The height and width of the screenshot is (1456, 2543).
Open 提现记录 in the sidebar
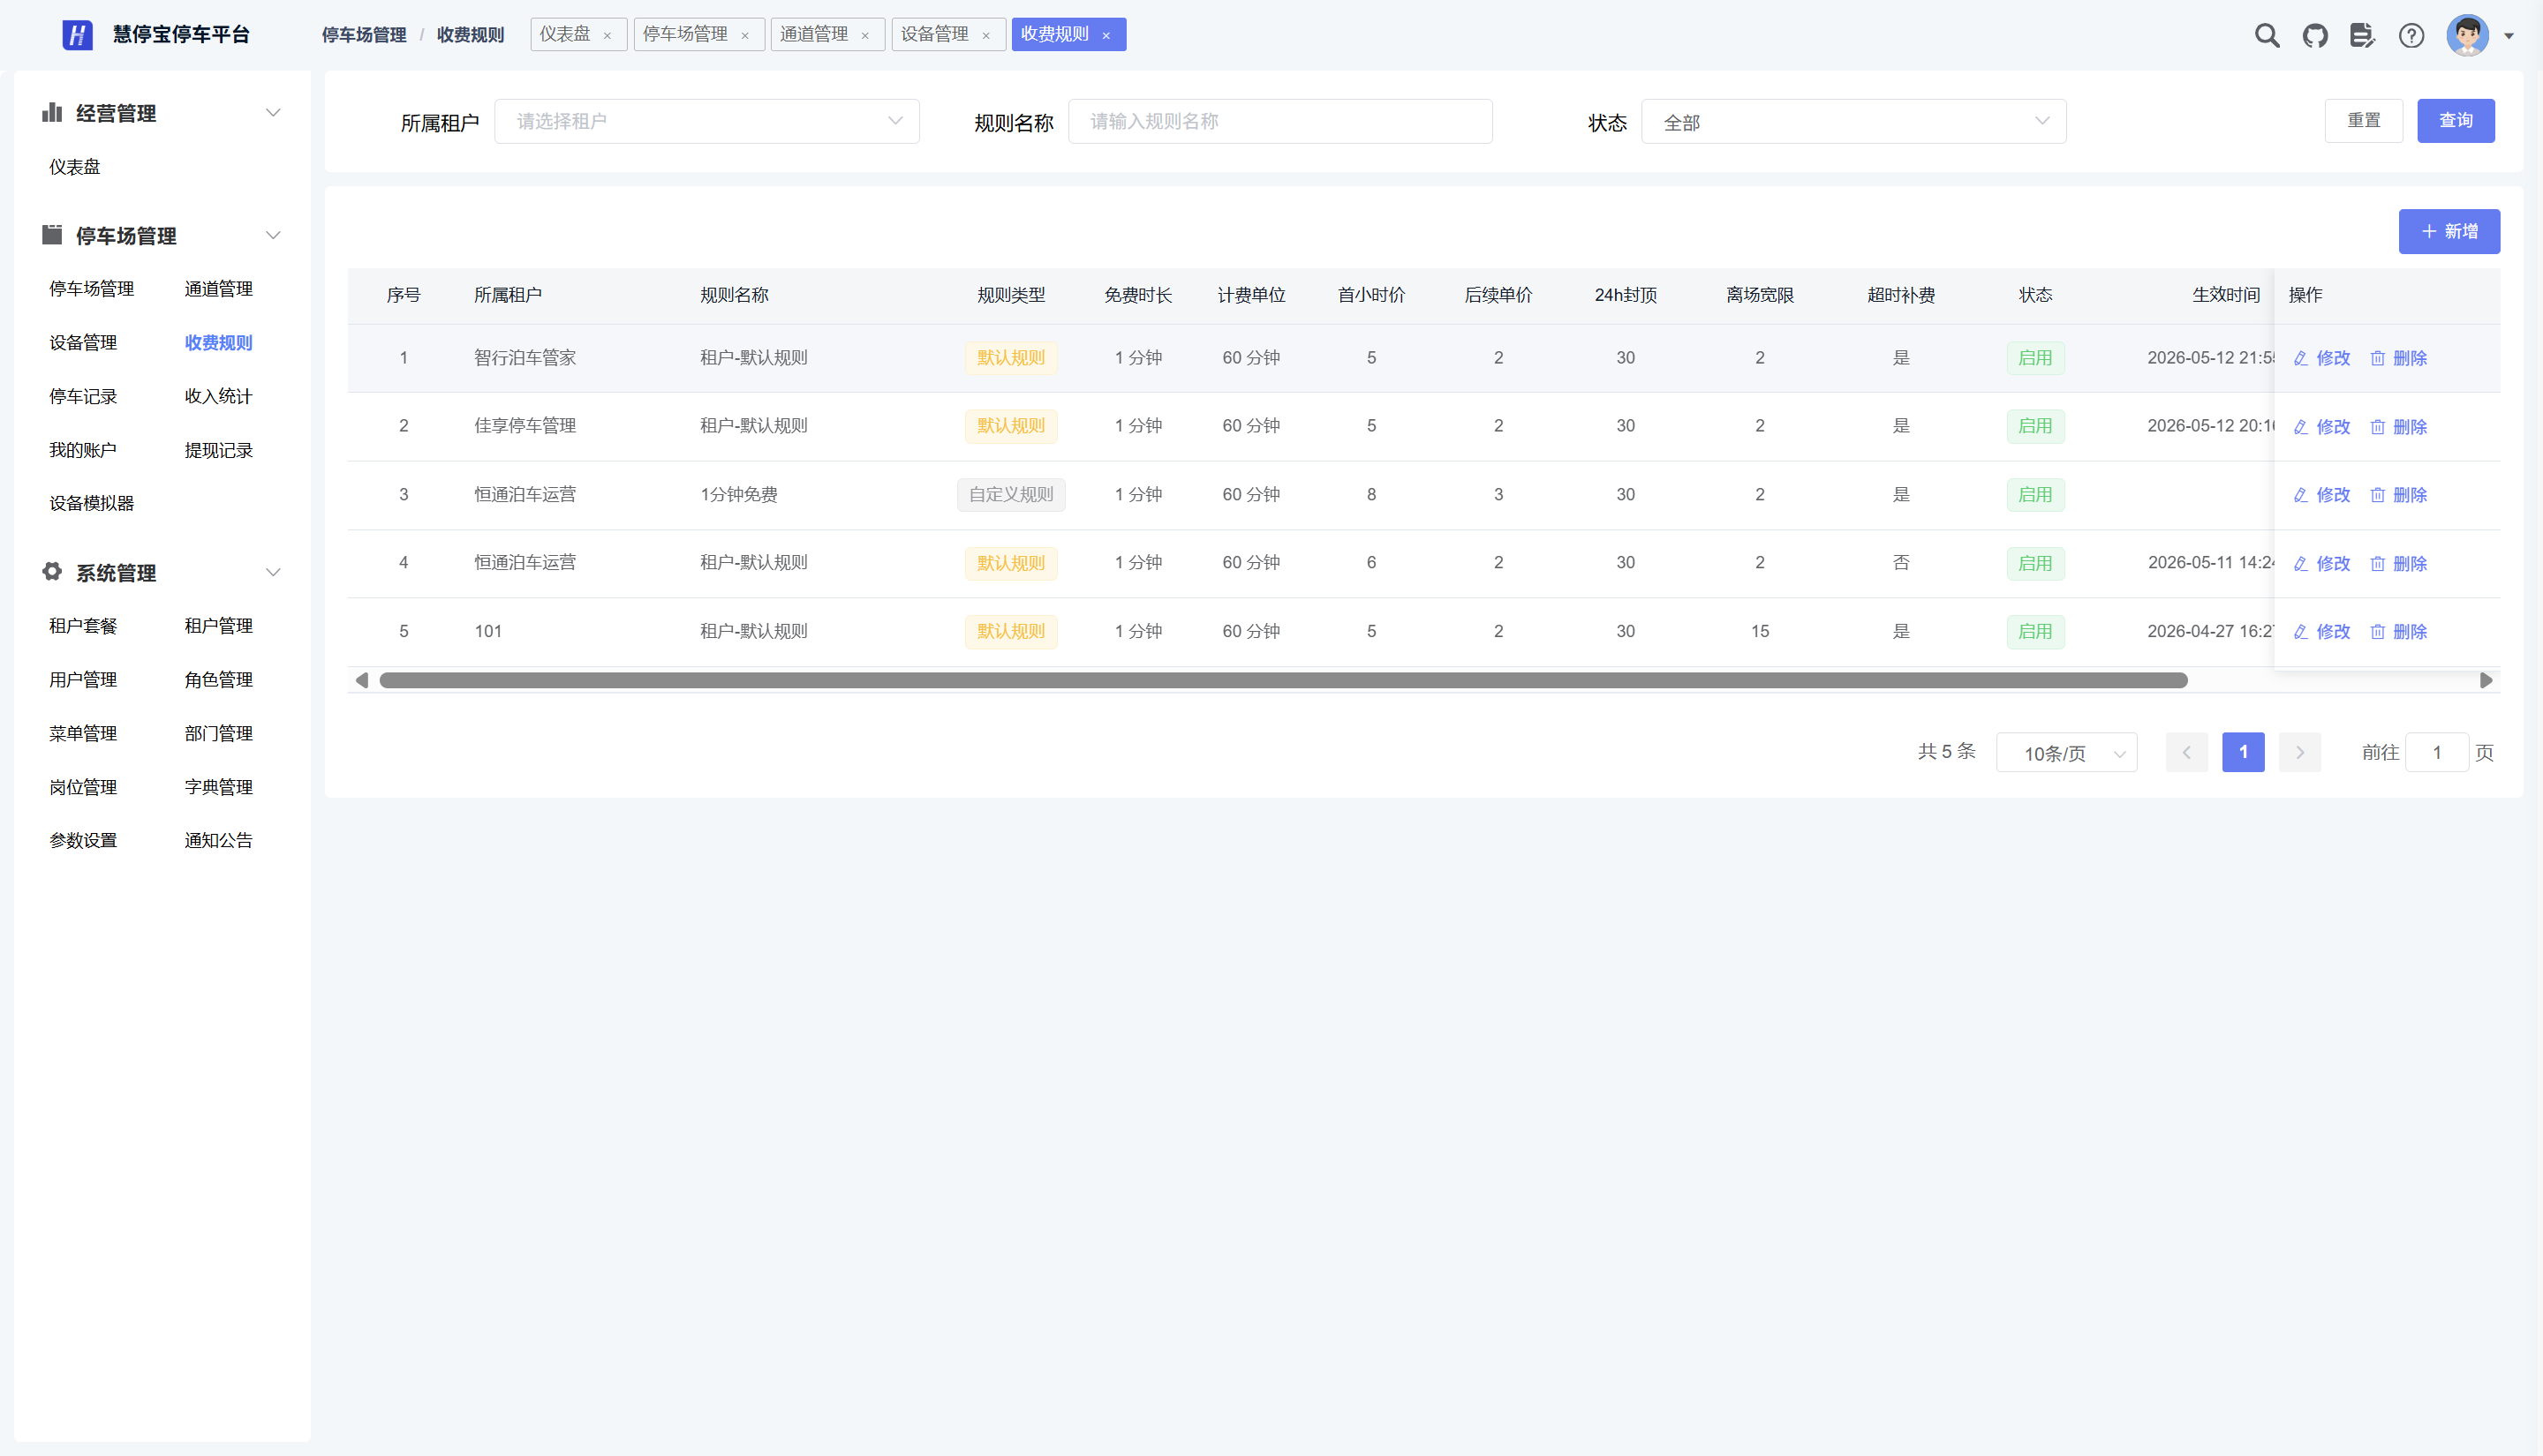click(x=218, y=451)
